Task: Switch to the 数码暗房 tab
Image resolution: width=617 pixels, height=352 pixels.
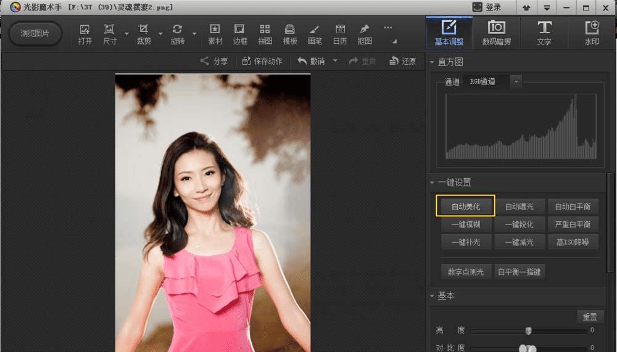Action: coord(496,33)
